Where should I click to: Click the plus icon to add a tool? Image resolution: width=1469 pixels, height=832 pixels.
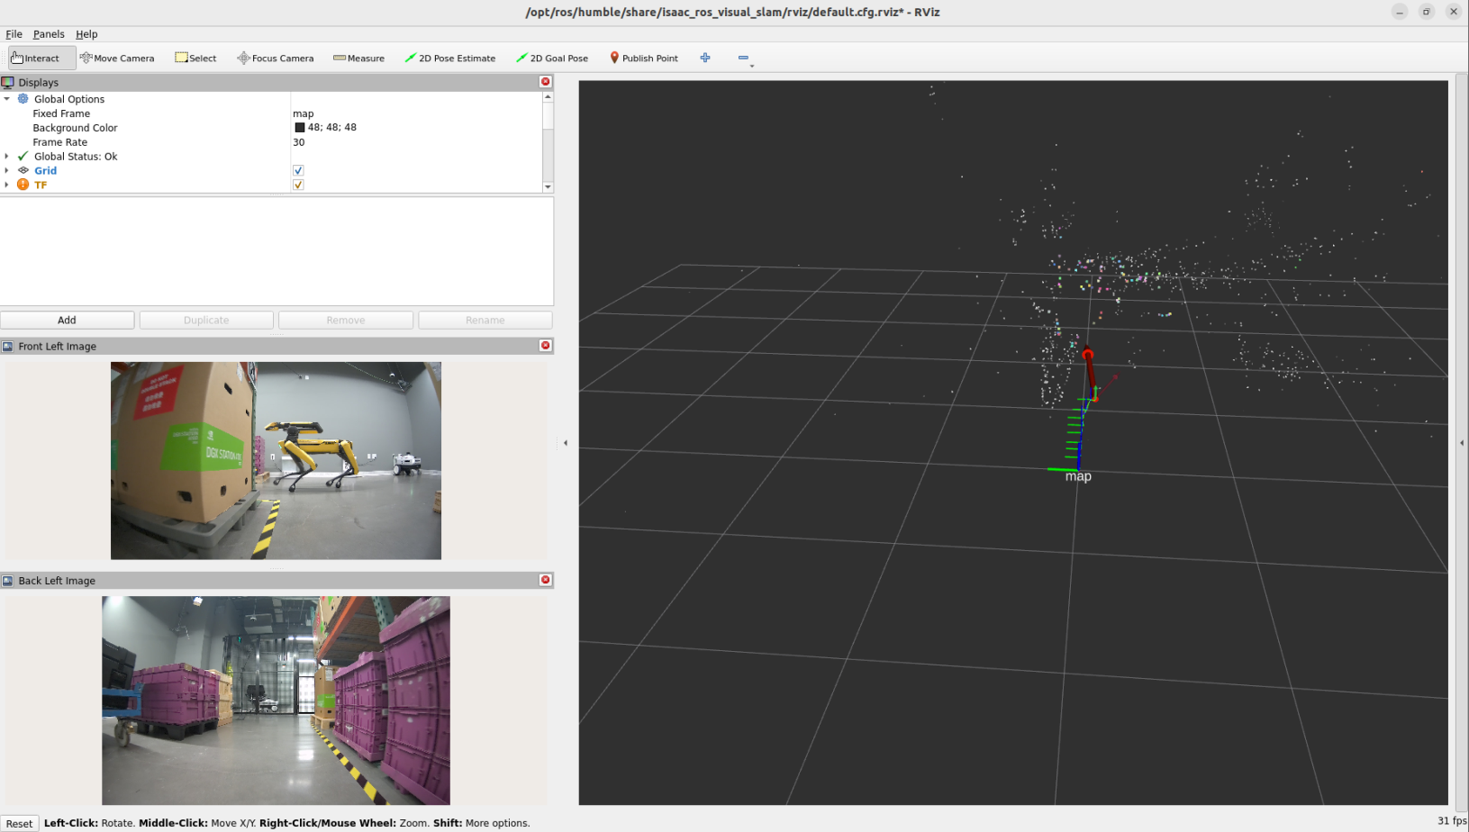705,58
